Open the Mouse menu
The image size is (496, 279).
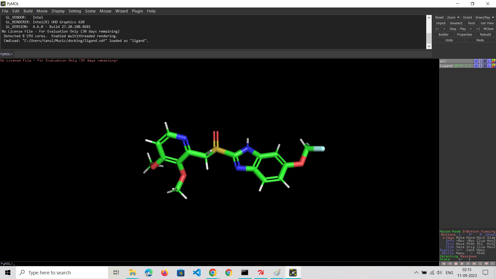click(x=105, y=11)
